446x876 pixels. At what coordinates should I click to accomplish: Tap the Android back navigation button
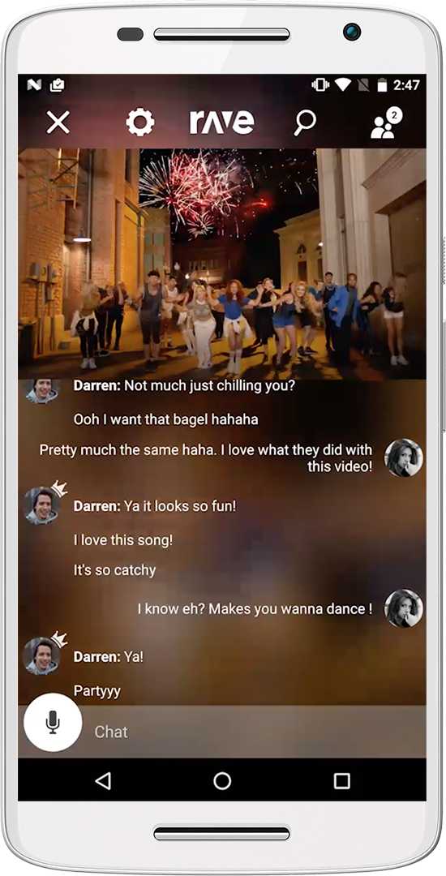pos(103,780)
